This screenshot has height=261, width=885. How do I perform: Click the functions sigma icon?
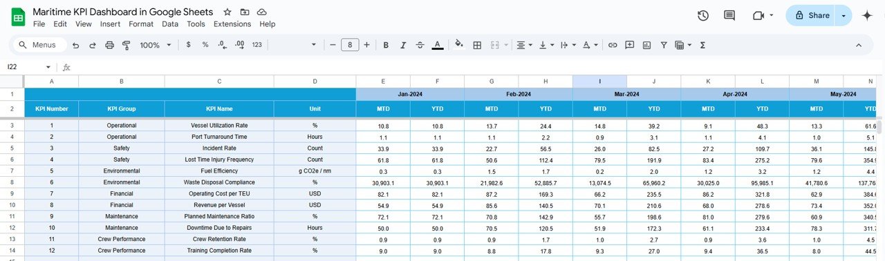coord(702,45)
